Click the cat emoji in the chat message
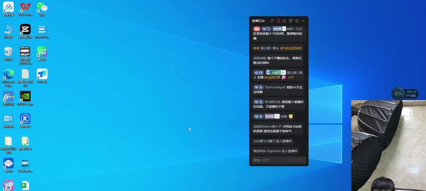This screenshot has width=426, height=191. [291, 117]
